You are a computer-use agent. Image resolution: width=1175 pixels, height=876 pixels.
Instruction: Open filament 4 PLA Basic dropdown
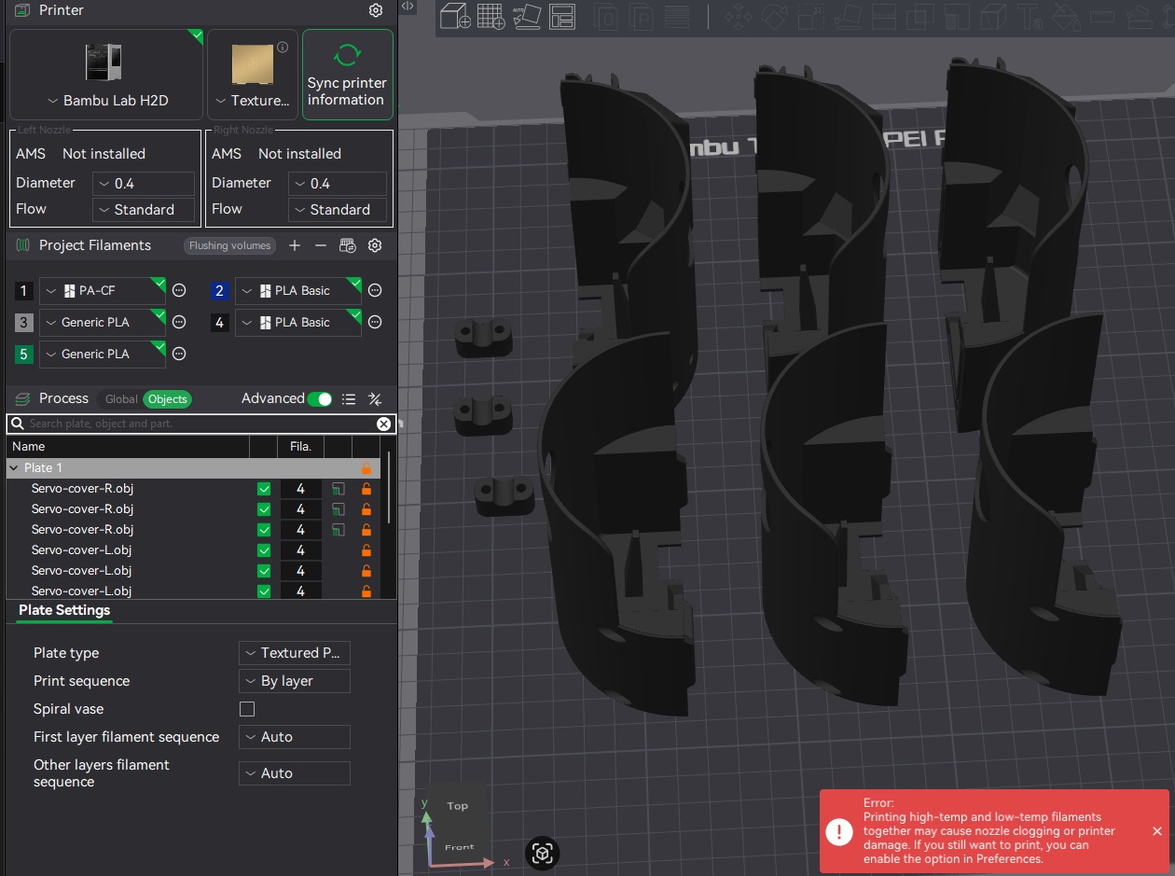click(297, 323)
